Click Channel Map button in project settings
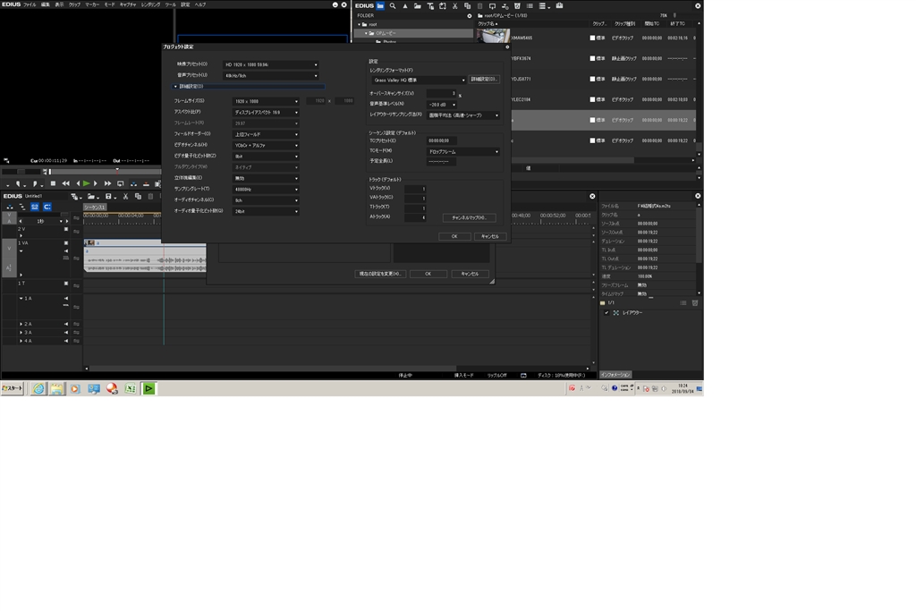The image size is (916, 611). pos(469,218)
